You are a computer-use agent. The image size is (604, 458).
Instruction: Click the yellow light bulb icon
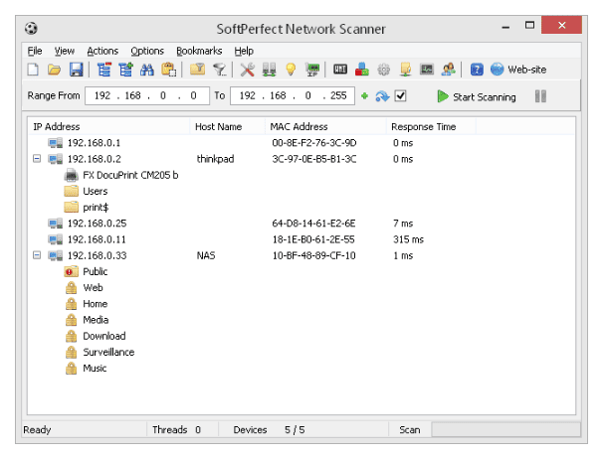coord(291,70)
